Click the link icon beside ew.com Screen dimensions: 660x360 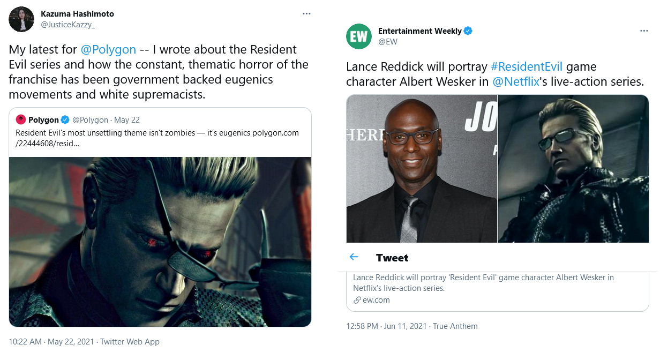(357, 300)
